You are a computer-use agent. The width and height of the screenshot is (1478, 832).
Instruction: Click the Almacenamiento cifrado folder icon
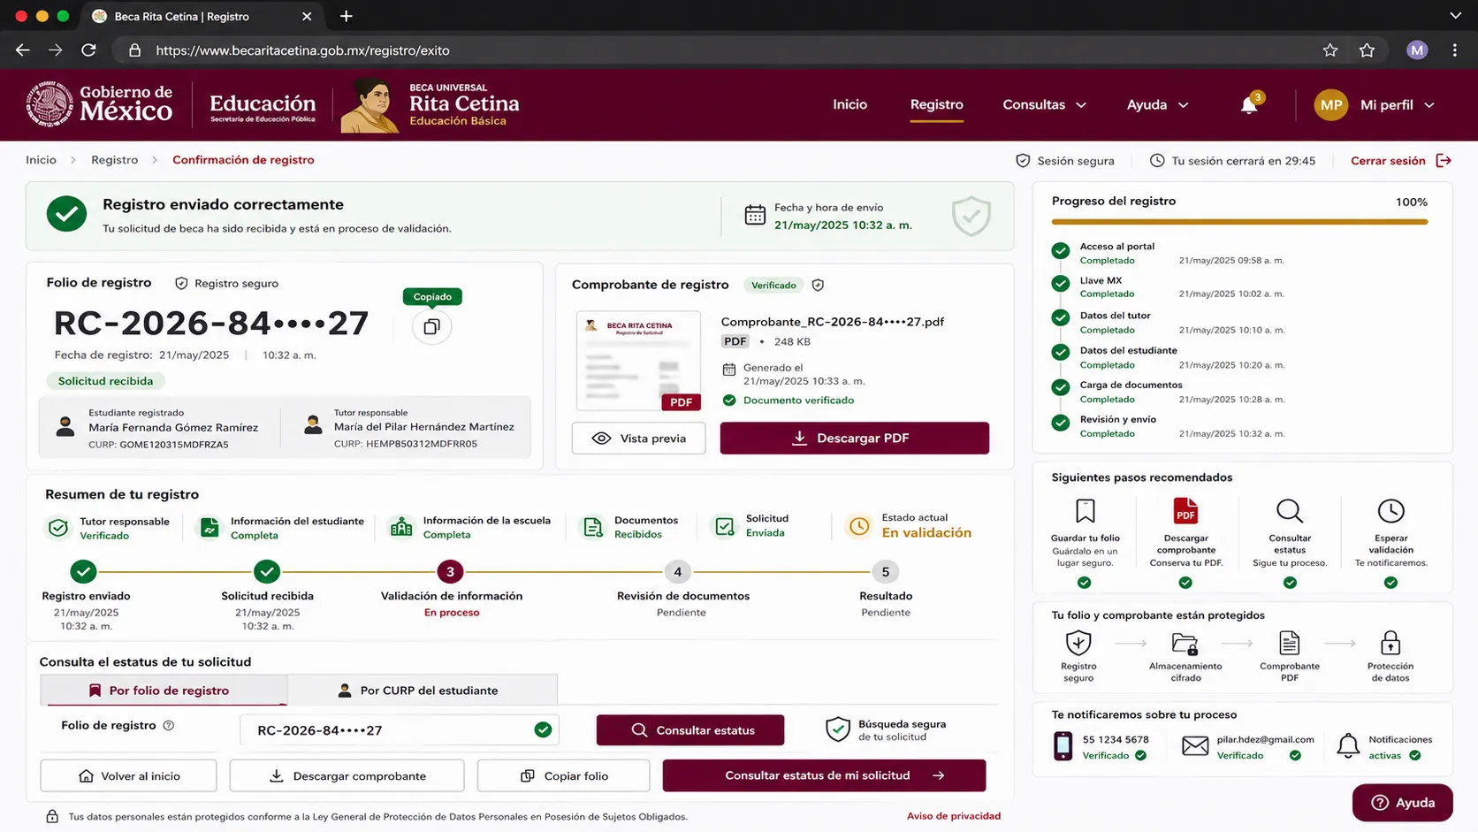pyautogui.click(x=1185, y=643)
